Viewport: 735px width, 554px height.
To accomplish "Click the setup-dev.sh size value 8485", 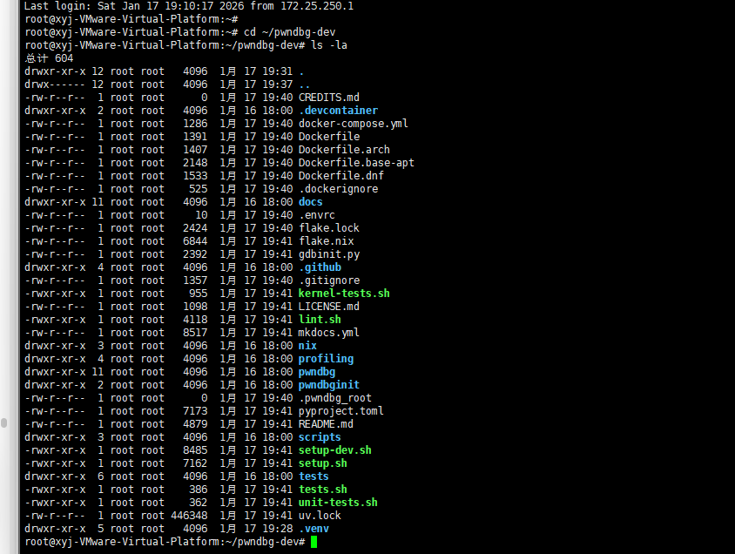I will (195, 450).
